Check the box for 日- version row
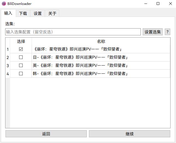This screenshot has width=176, height=143. tap(21, 57)
